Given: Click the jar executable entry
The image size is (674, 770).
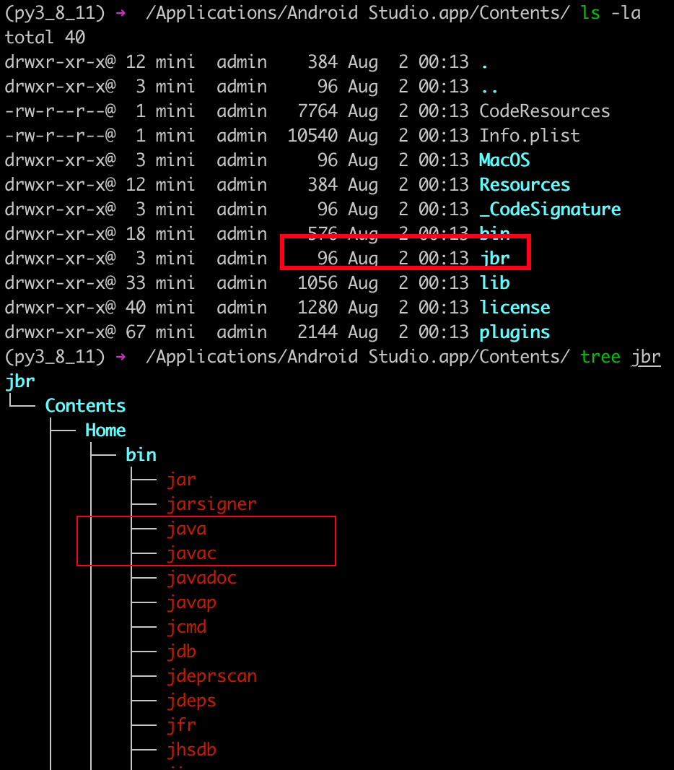Looking at the screenshot, I should pos(182,480).
